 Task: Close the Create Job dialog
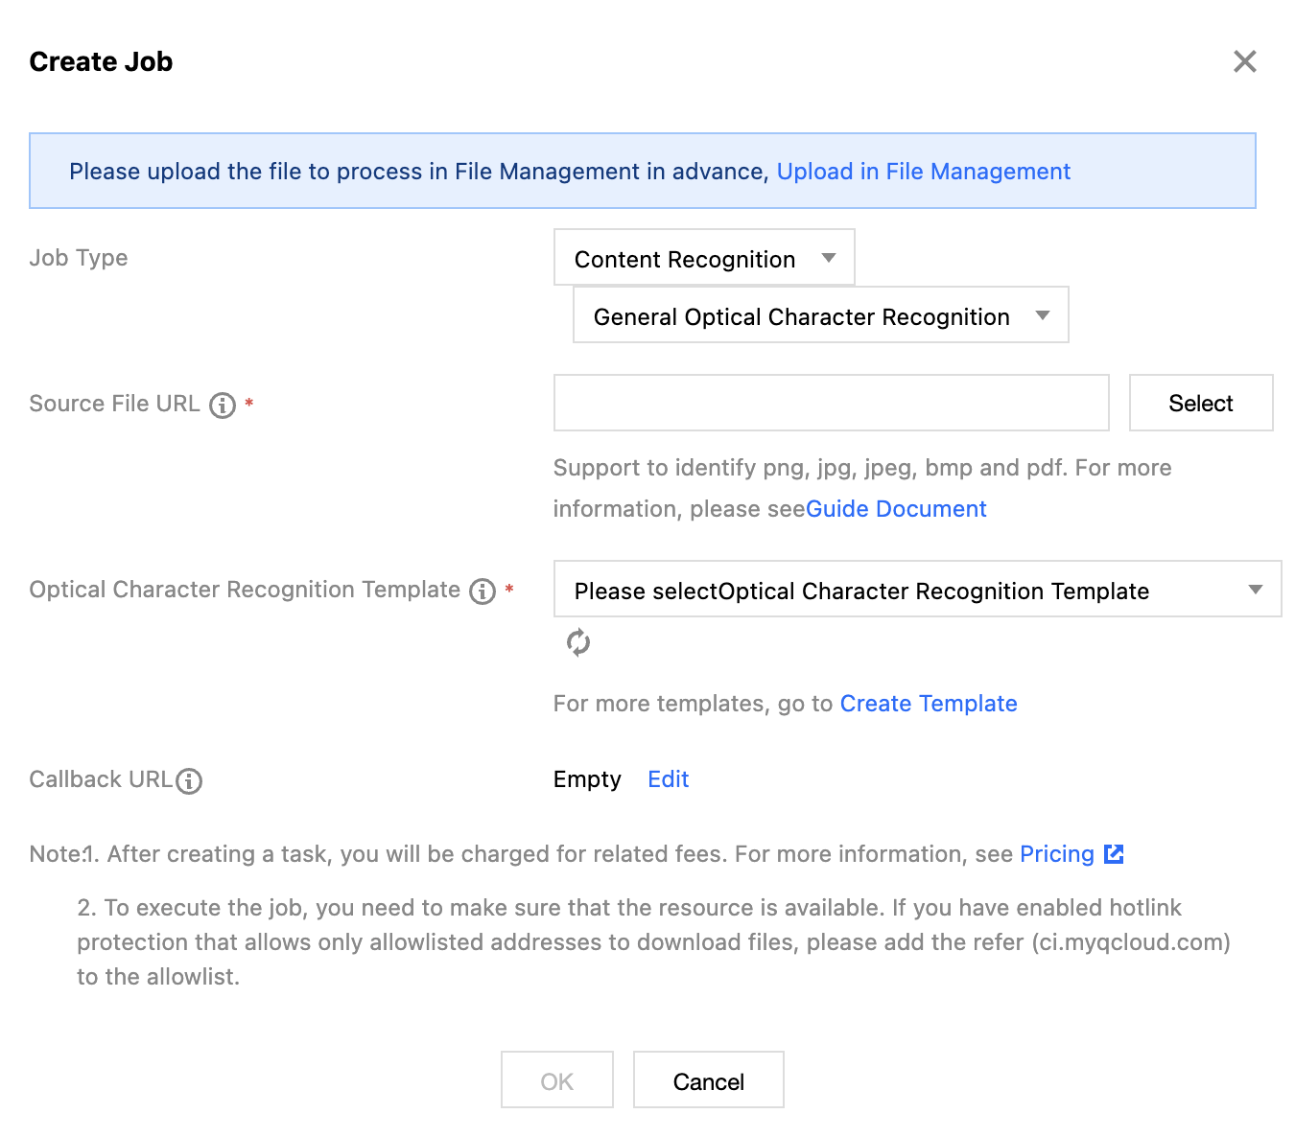tap(1244, 61)
